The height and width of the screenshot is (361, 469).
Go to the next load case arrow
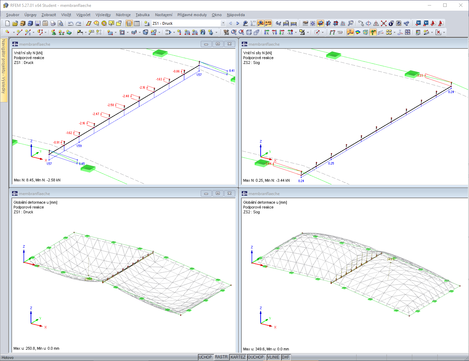[238, 23]
